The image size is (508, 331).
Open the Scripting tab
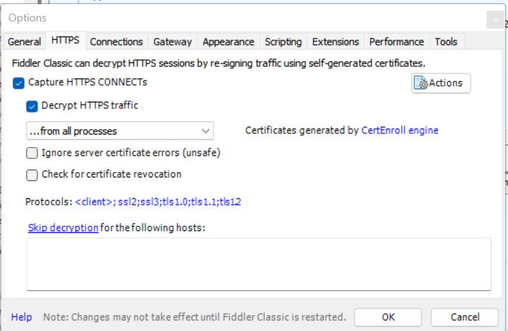pos(283,42)
